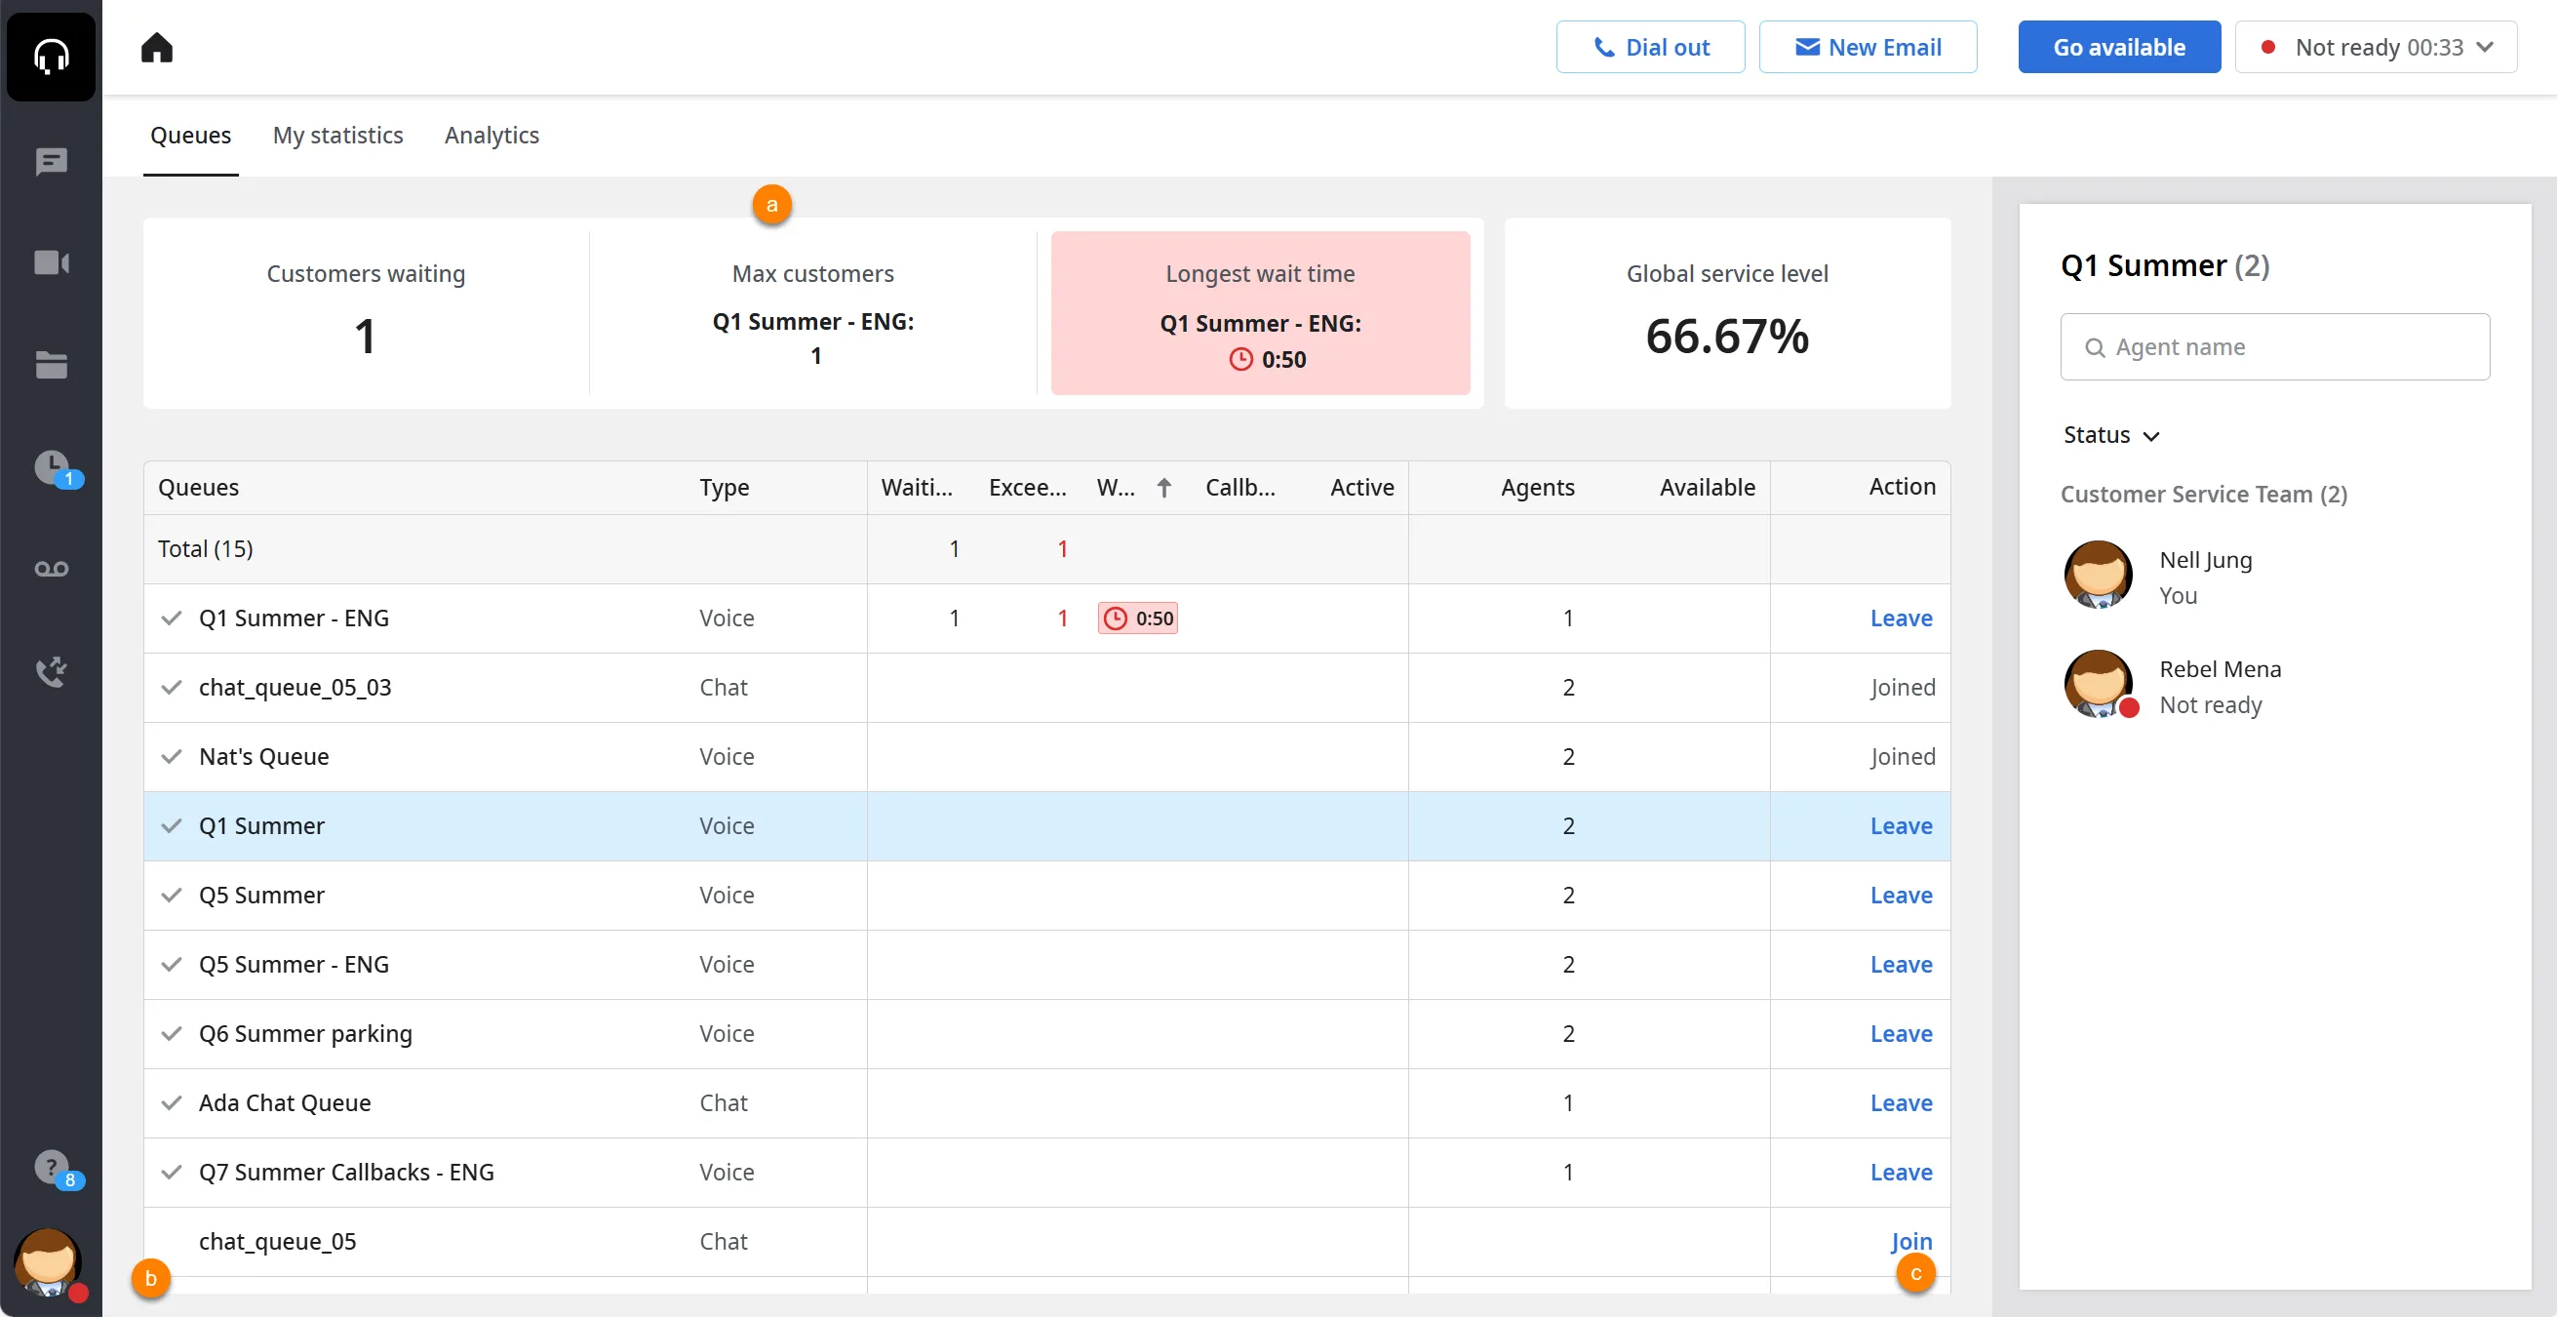Click the Customer Service Team (2) heading
The image size is (2557, 1317).
pyautogui.click(x=2204, y=495)
